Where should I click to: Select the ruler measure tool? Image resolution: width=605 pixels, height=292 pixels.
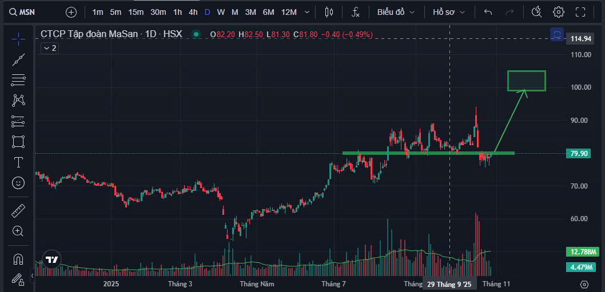(x=18, y=211)
